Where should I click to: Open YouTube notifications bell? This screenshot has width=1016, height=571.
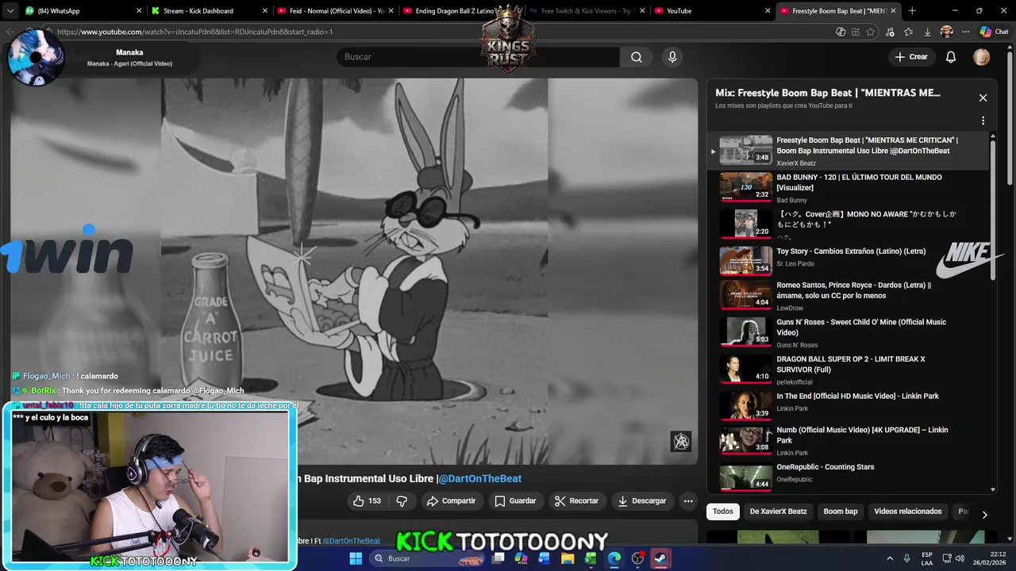[x=951, y=57]
